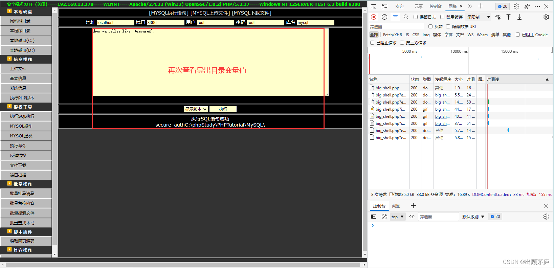Enable the 禁用缓存 checkbox

pyautogui.click(x=442, y=17)
